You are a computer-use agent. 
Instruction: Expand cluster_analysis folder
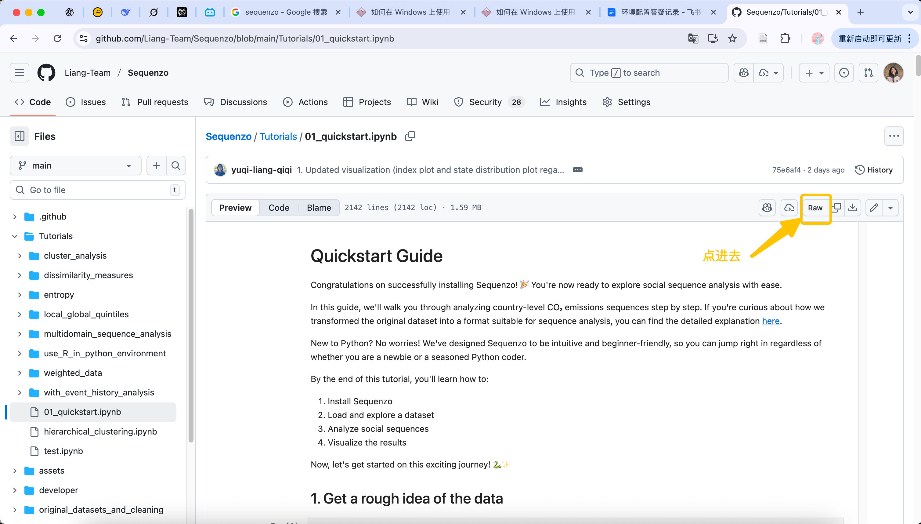(20, 256)
